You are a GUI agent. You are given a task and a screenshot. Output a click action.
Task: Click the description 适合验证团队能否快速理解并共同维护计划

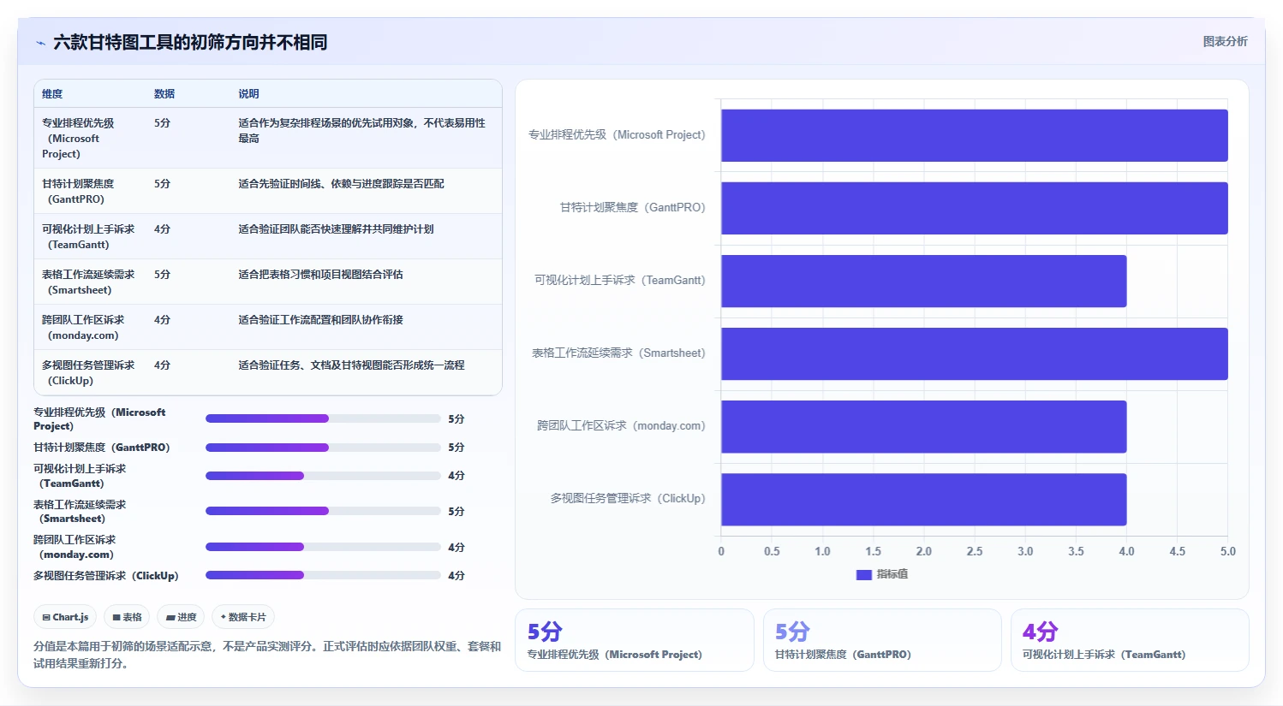(336, 229)
